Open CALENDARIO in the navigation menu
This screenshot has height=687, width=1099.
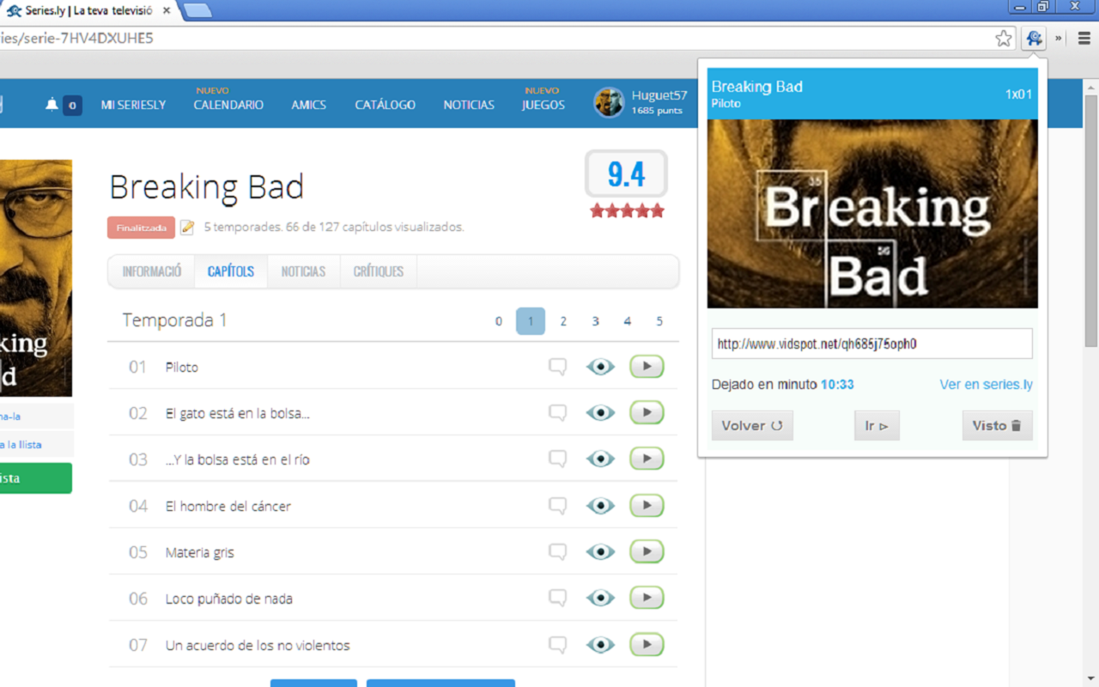tap(228, 105)
